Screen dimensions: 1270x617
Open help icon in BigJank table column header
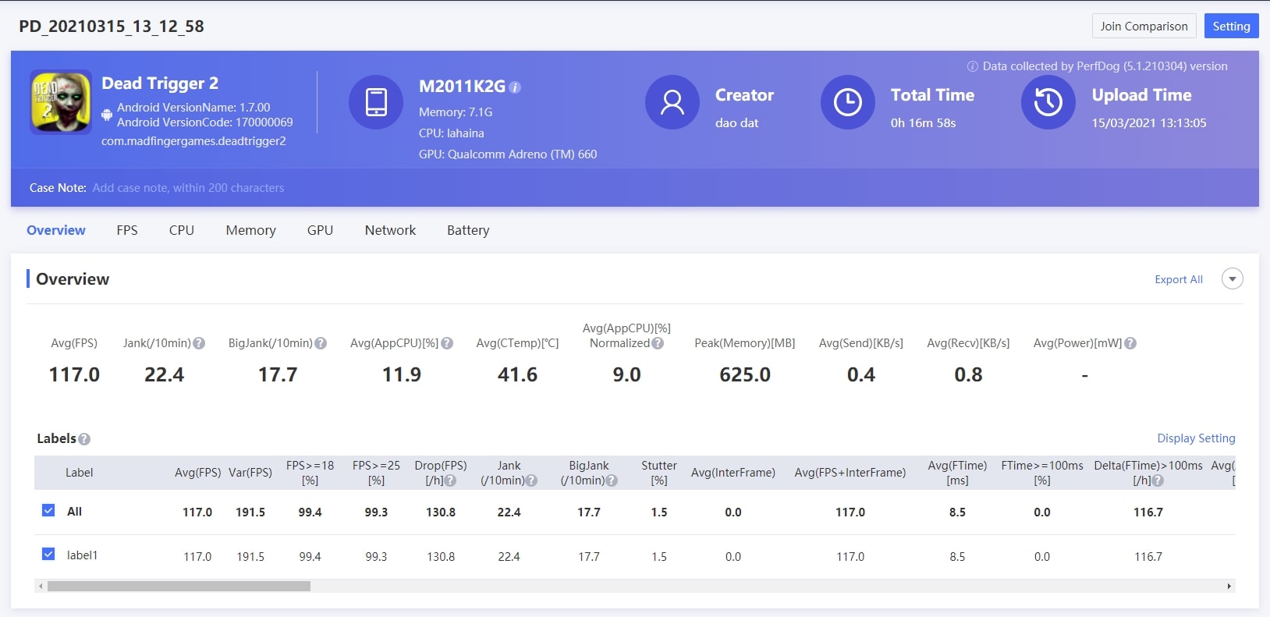coord(612,480)
